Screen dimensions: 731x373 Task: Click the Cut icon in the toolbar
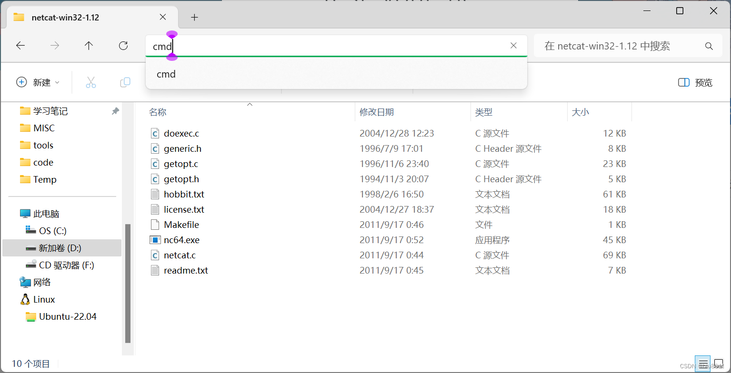pos(91,82)
